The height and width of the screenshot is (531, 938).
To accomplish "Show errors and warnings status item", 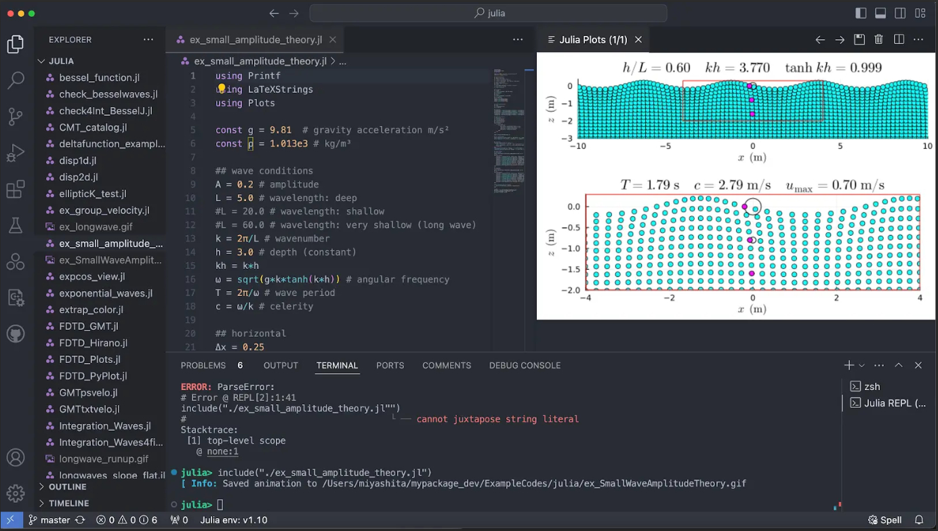I will click(x=127, y=520).
